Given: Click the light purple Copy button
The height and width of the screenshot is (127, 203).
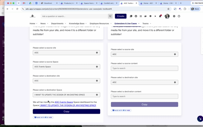Looking at the screenshot, I should tap(145, 104).
